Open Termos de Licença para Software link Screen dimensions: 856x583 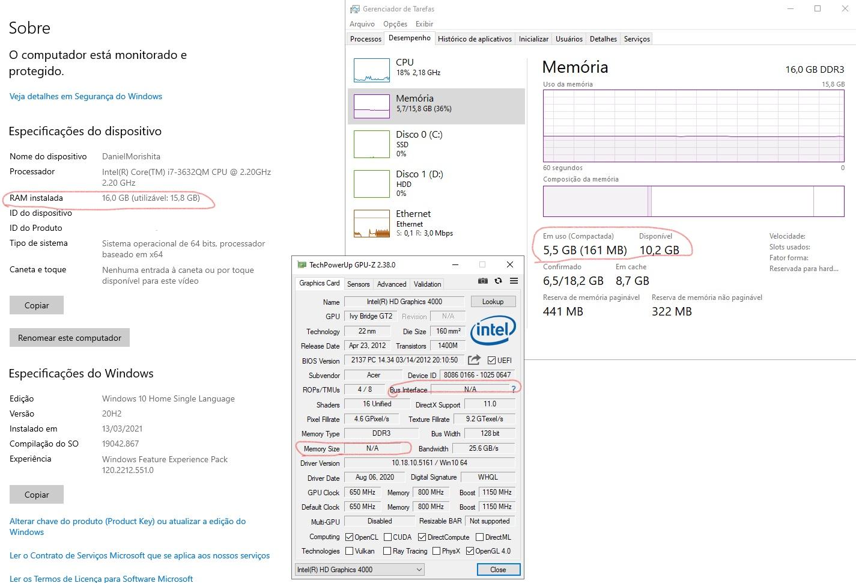[101, 578]
